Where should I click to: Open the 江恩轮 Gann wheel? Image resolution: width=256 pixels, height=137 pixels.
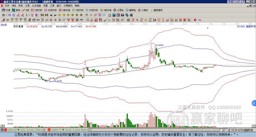click(x=118, y=10)
